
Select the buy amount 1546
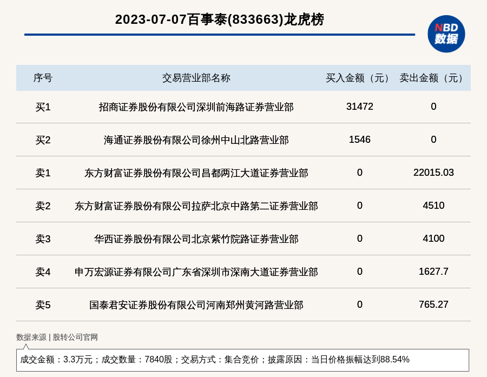click(x=360, y=140)
